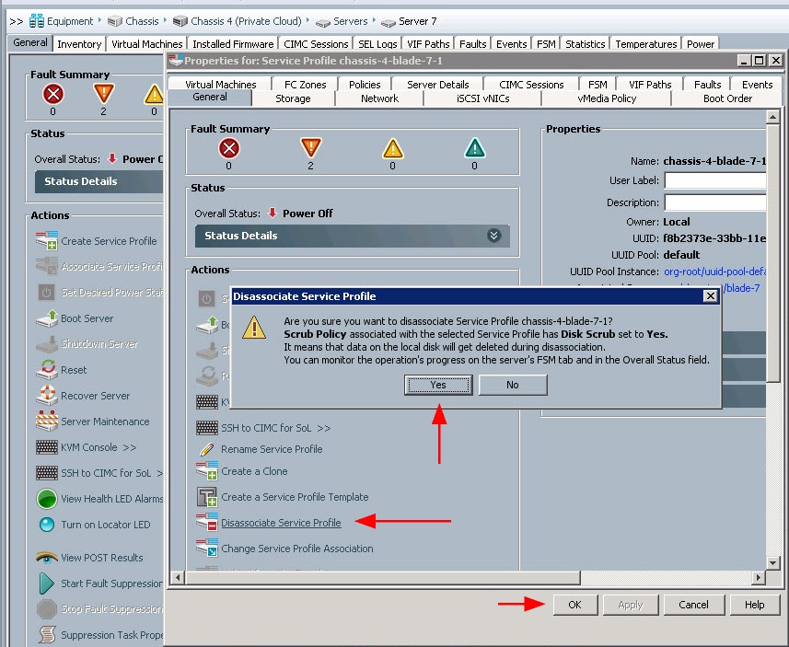Click Start Fault Suppression play icon
The width and height of the screenshot is (789, 647).
pos(47,583)
